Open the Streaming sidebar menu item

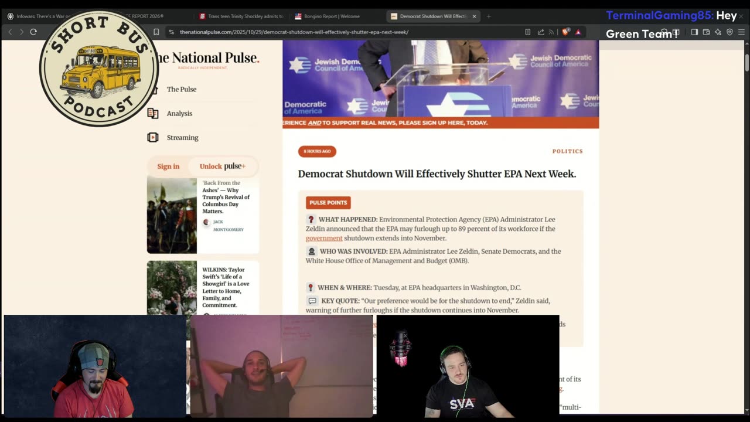182,138
